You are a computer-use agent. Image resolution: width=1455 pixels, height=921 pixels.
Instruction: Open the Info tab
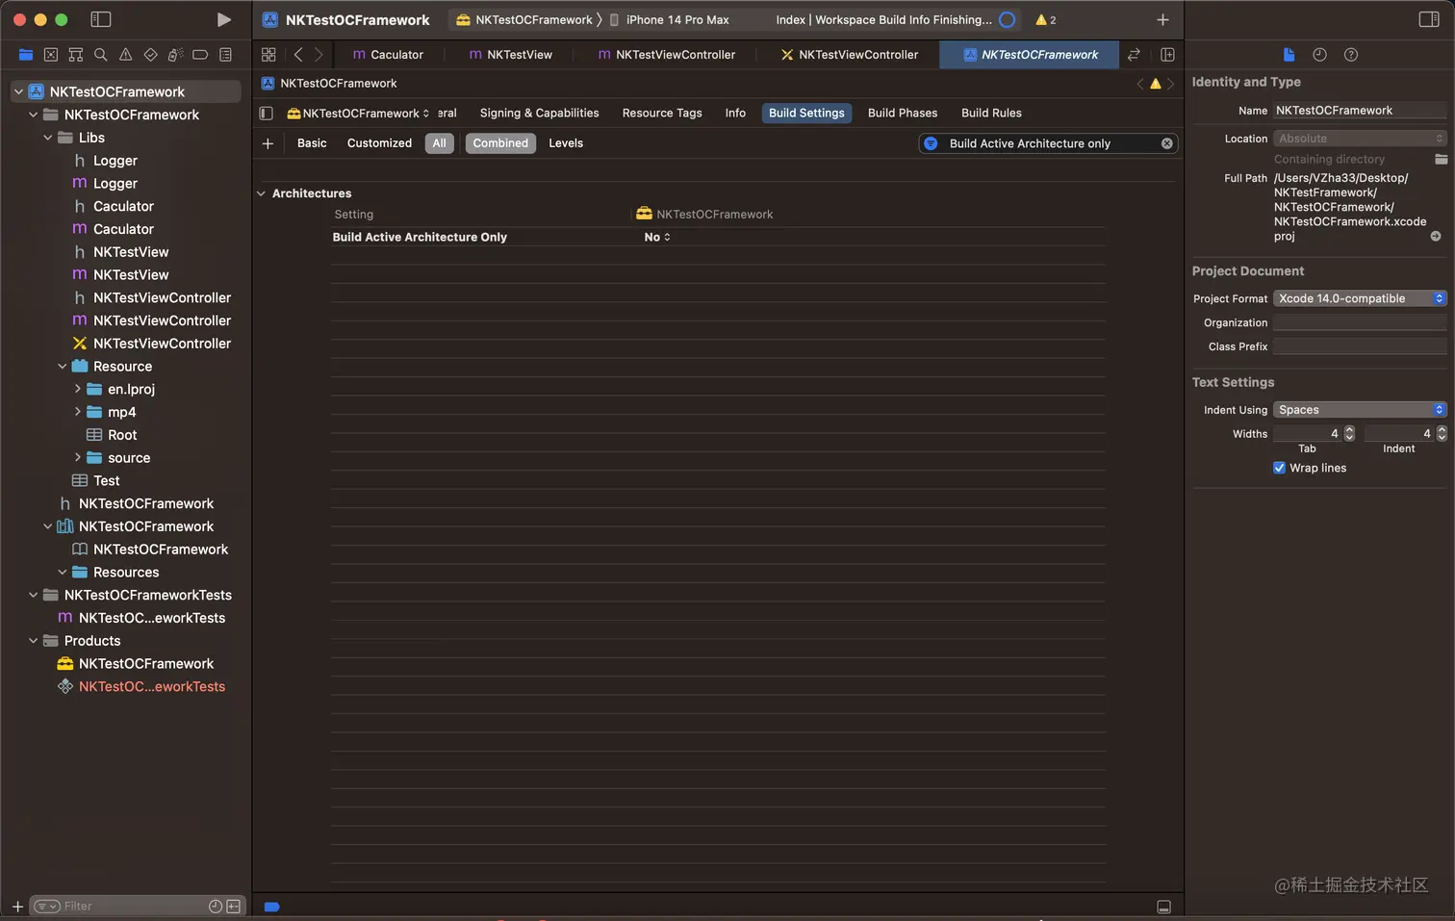coord(735,113)
